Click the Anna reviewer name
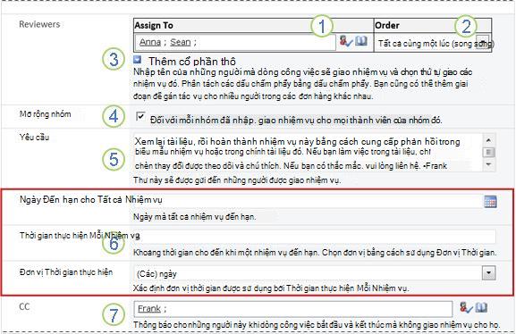This screenshot has height=334, width=516. click(x=150, y=42)
